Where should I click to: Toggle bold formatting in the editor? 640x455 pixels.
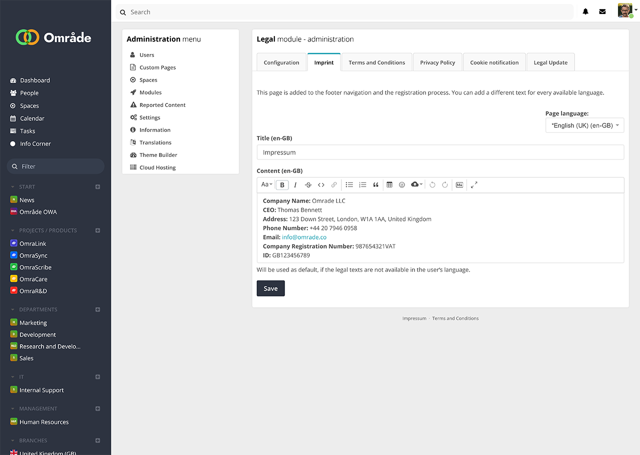pyautogui.click(x=282, y=185)
